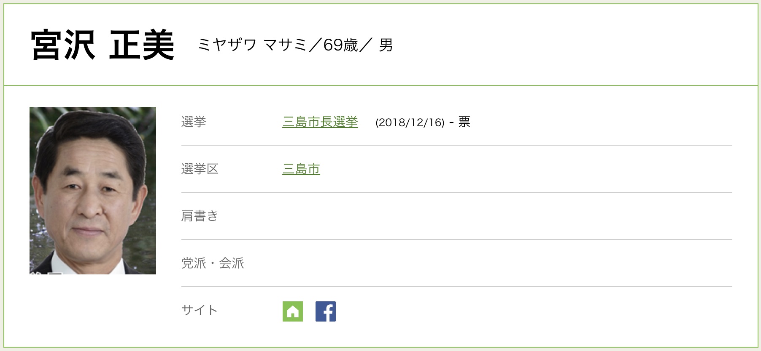Click the katakana surname ミヤザワ
Viewport: 761px width, 351px height.
(x=227, y=45)
